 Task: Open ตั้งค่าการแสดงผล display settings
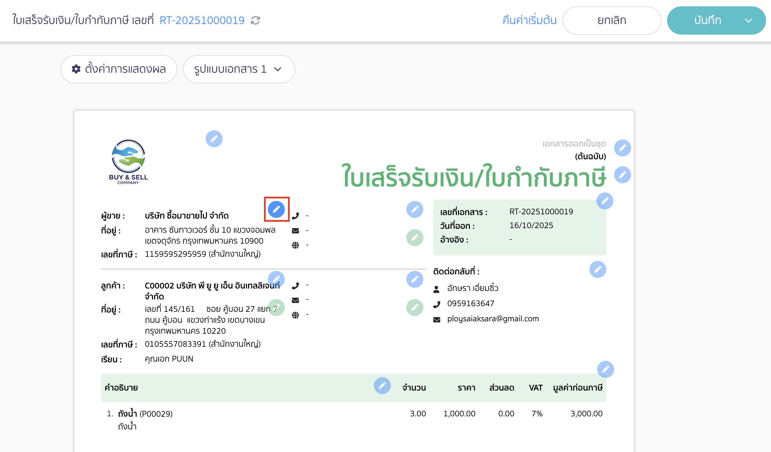pos(119,69)
